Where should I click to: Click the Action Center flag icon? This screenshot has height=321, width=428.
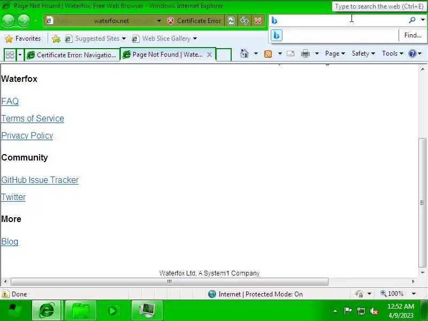[348, 311]
